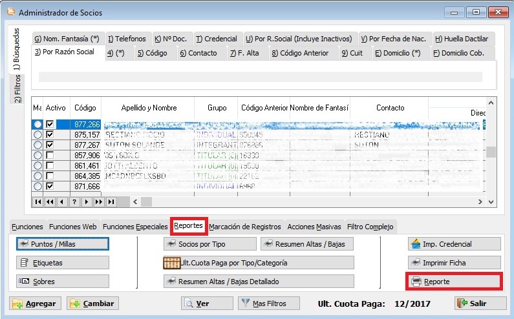This screenshot has height=319, width=514.
Task: Click the magnifier icon on Ver button
Action: [189, 303]
